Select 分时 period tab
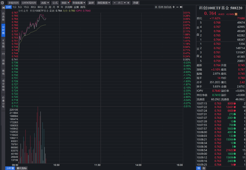The width and height of the screenshot is (246, 170). point(8,7)
